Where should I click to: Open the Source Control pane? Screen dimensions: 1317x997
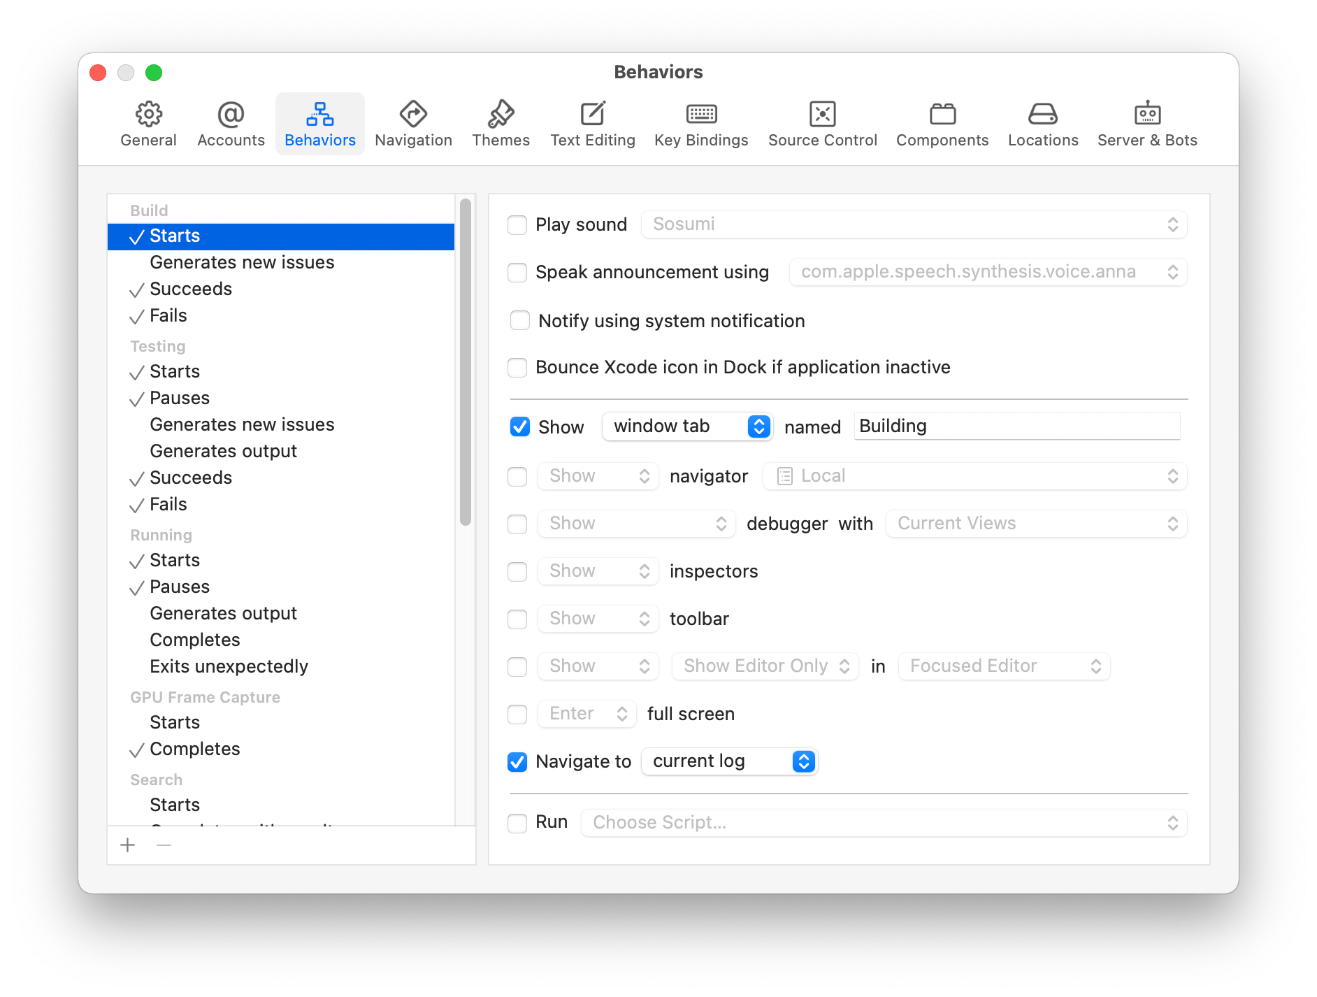point(822,123)
